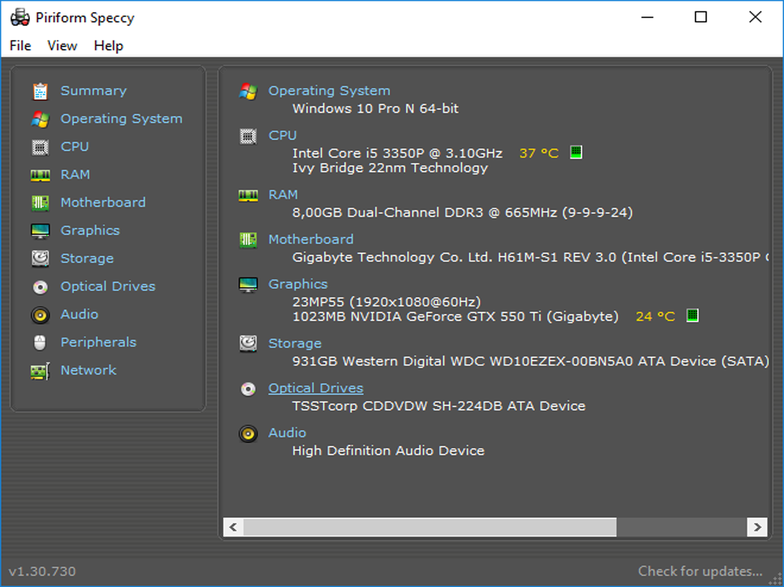This screenshot has height=587, width=784.
Task: Open the Help menu
Action: (x=108, y=46)
